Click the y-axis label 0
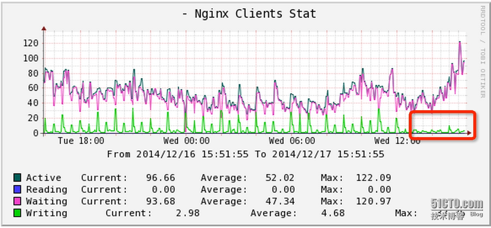491x228 pixels. click(36, 133)
